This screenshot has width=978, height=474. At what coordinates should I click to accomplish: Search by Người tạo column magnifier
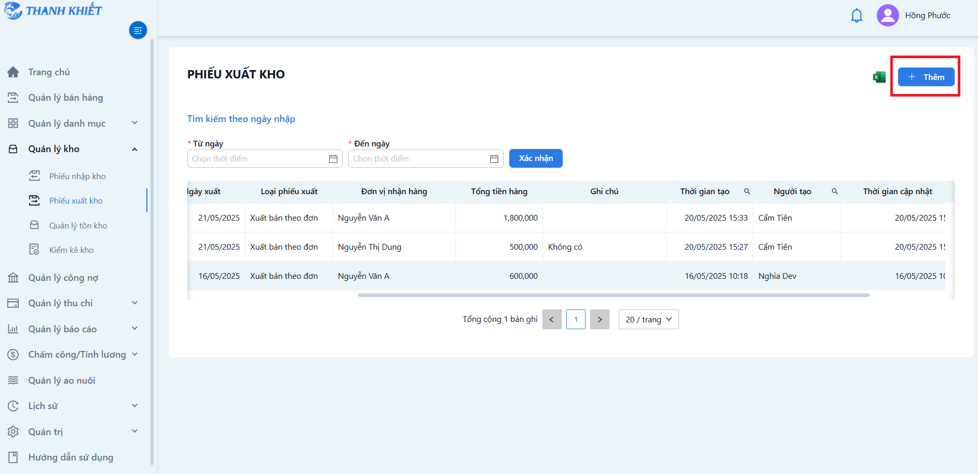835,191
